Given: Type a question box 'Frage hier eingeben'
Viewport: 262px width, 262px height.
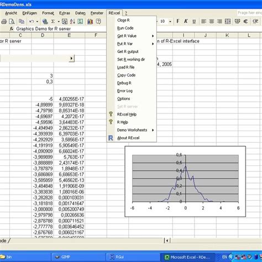Looking at the screenshot, I should 250,13.
